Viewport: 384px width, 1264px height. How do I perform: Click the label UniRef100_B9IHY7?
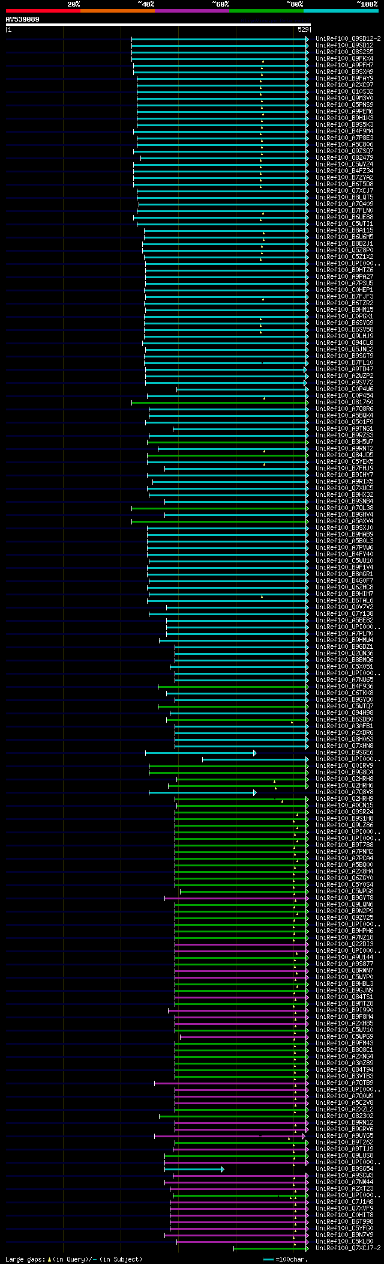click(344, 475)
